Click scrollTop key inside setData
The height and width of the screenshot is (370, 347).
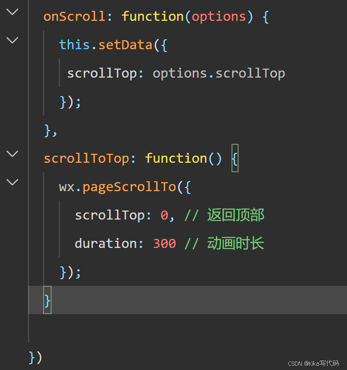click(x=102, y=74)
